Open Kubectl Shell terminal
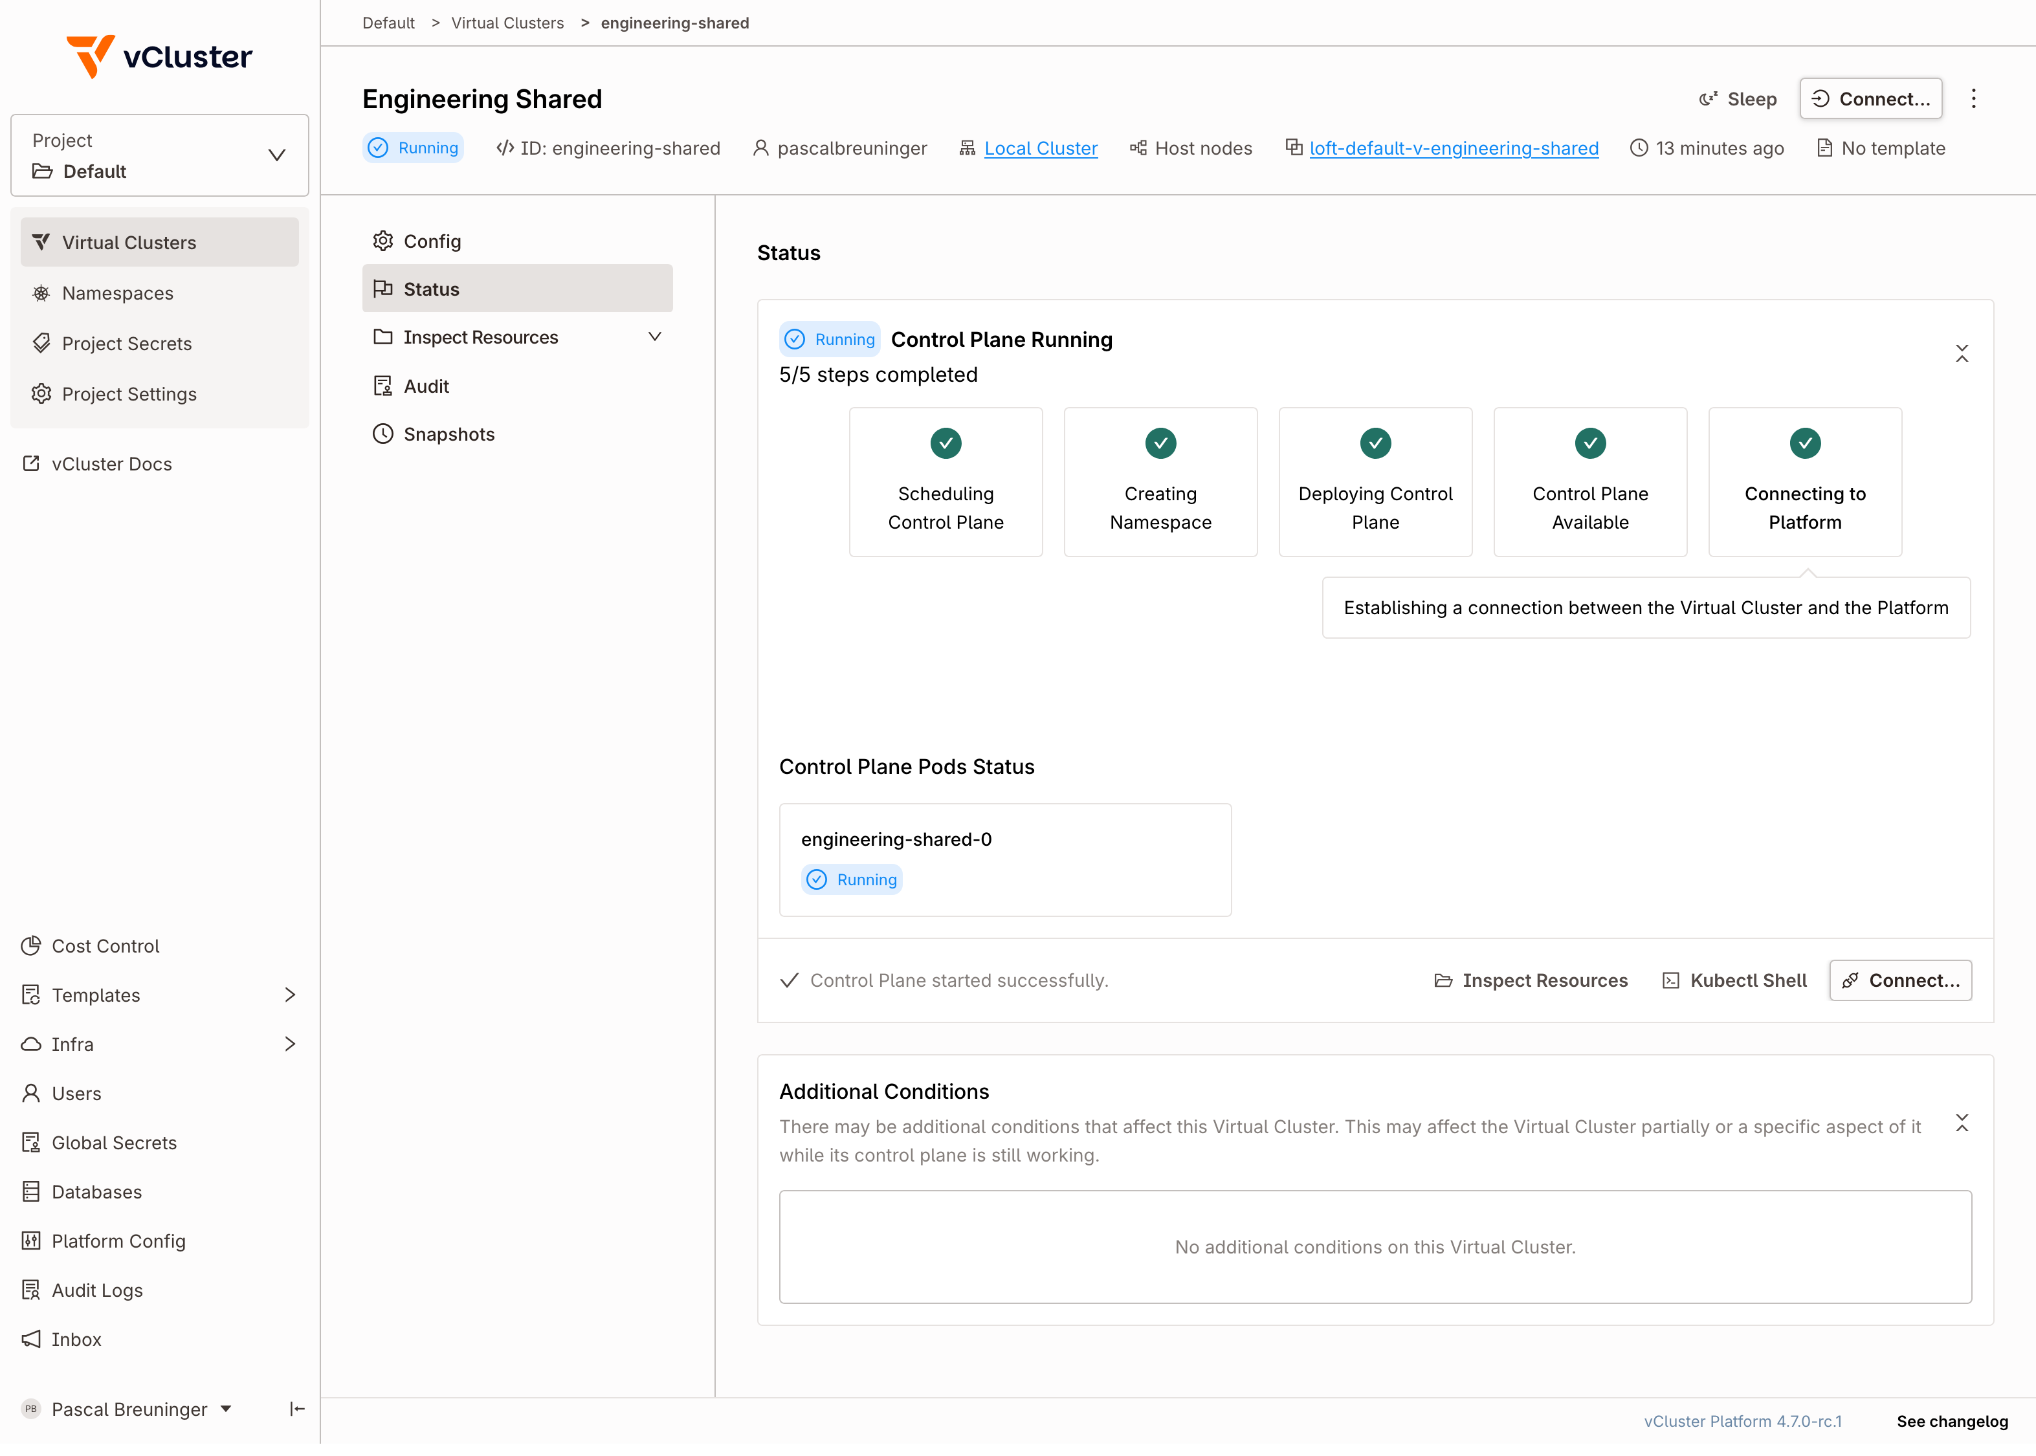The height and width of the screenshot is (1456, 2036). (x=1734, y=981)
